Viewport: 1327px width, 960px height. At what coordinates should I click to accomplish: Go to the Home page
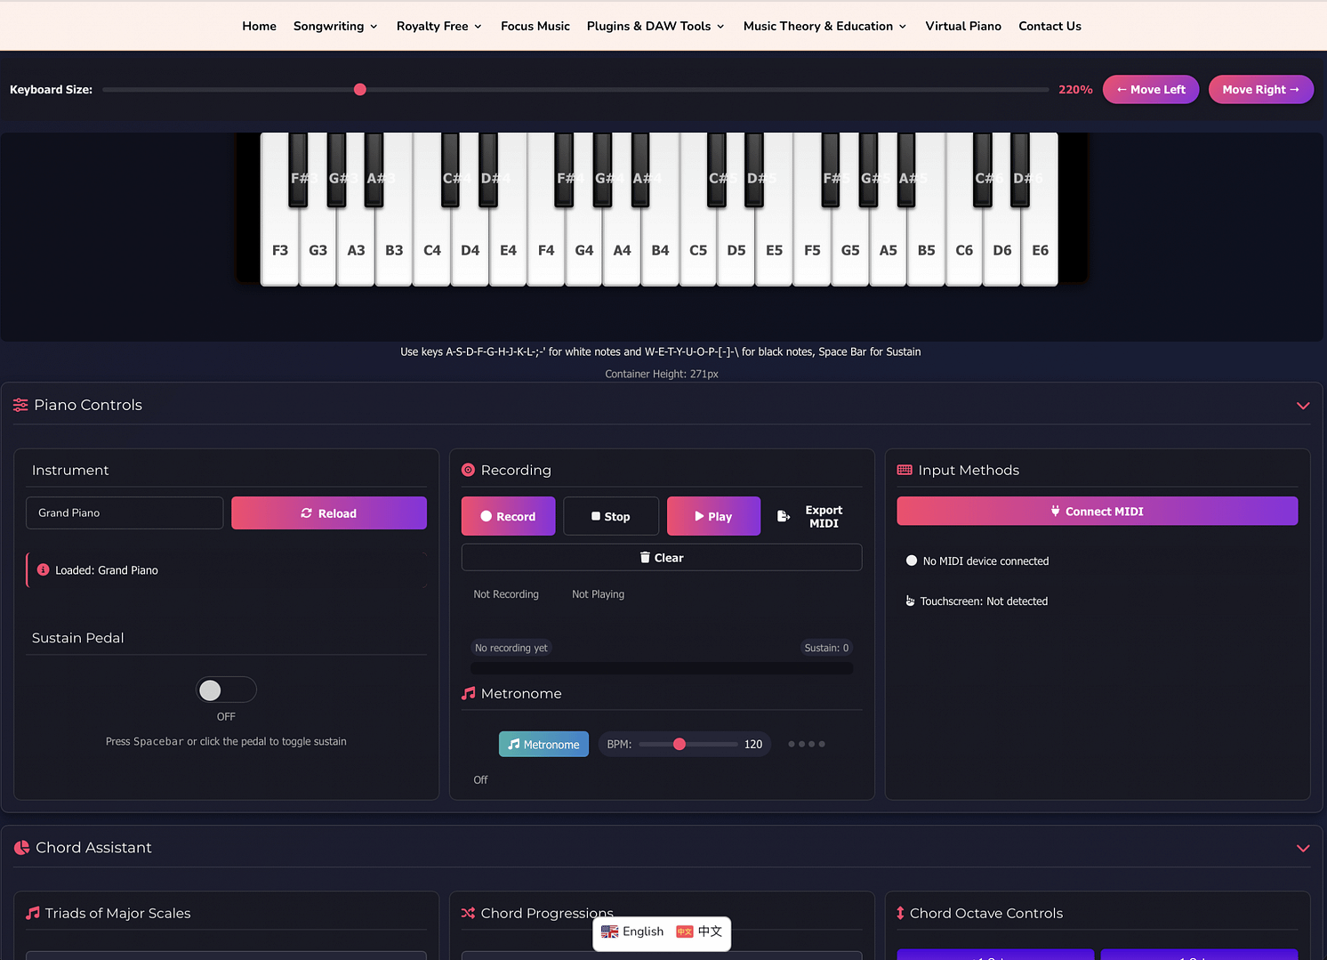259,26
